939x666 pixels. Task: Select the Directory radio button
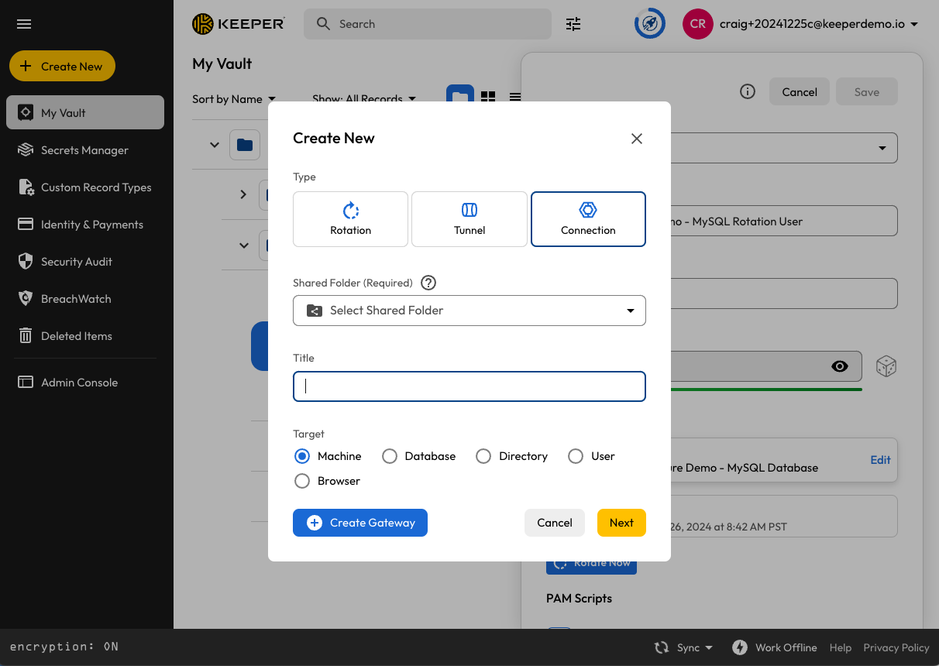pos(483,456)
